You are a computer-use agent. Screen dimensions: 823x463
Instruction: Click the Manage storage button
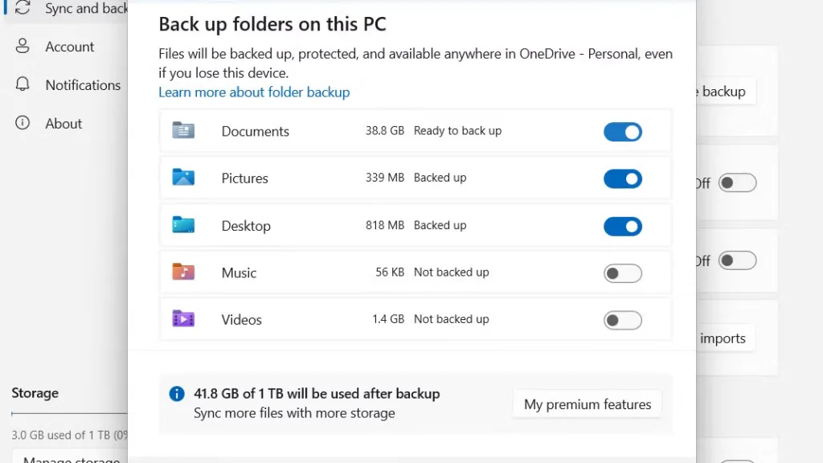click(71, 457)
